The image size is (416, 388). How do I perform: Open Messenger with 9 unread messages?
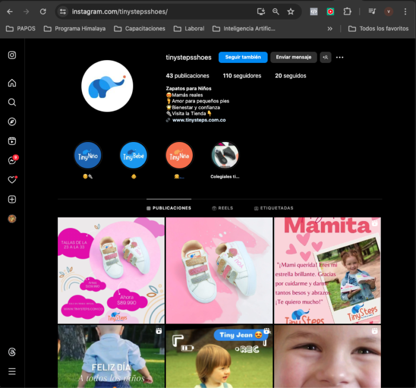(x=12, y=160)
